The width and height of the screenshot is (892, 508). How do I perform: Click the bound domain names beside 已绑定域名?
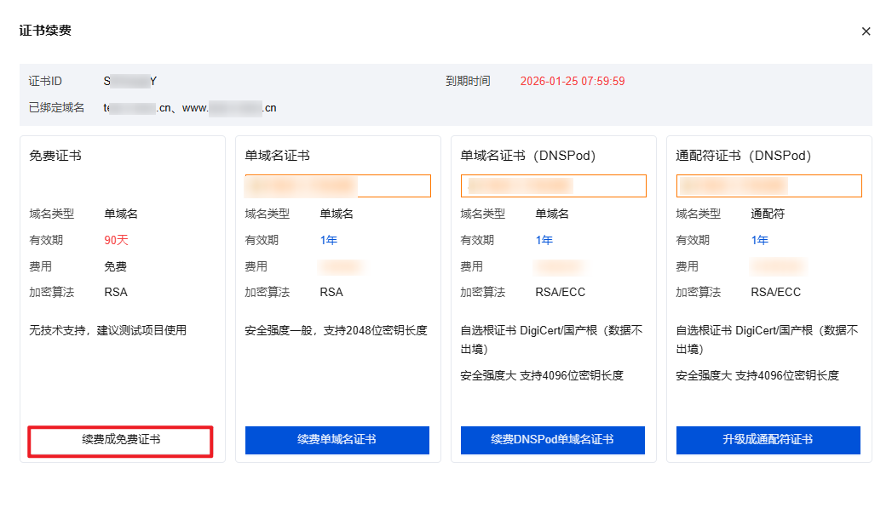tap(190, 108)
